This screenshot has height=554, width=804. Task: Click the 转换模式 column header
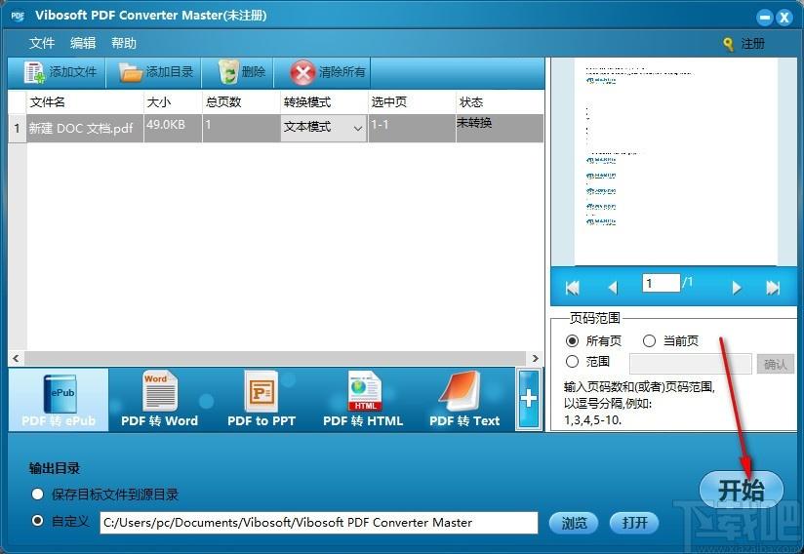[x=324, y=102]
